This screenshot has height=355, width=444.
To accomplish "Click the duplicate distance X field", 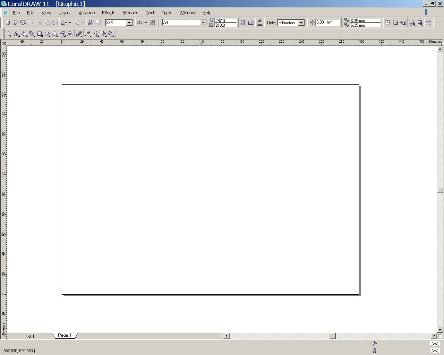I will pyautogui.click(x=365, y=20).
